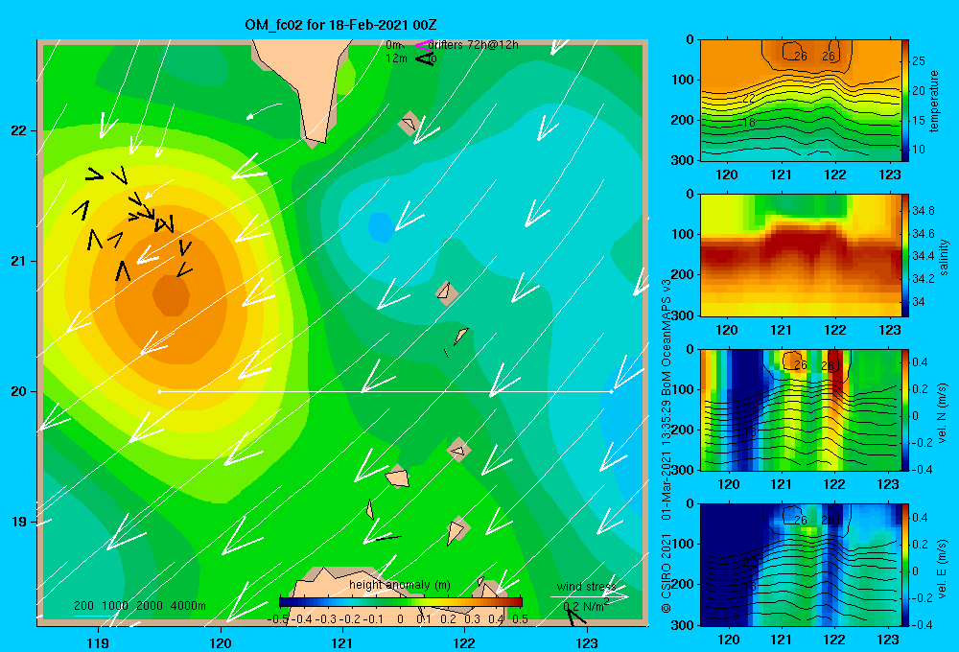Open the eastward velocity section plot
Viewport: 959px width, 652px height.
coord(801,565)
